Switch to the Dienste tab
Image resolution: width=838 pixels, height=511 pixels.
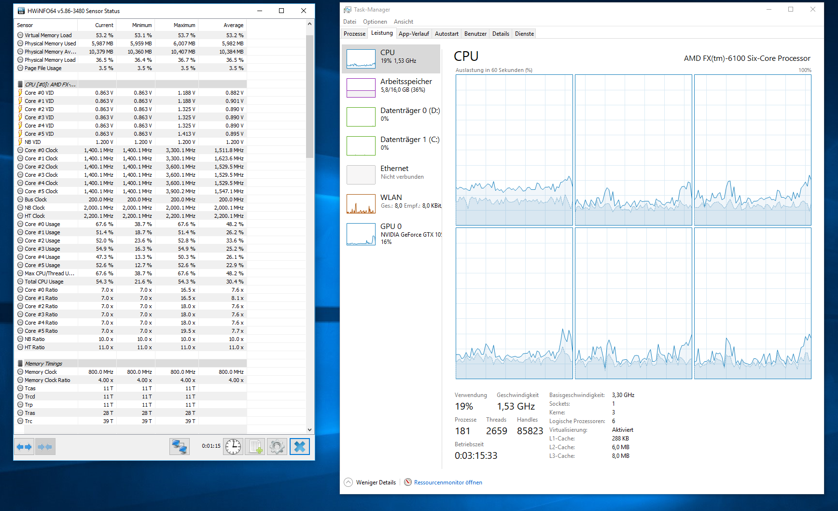(524, 34)
